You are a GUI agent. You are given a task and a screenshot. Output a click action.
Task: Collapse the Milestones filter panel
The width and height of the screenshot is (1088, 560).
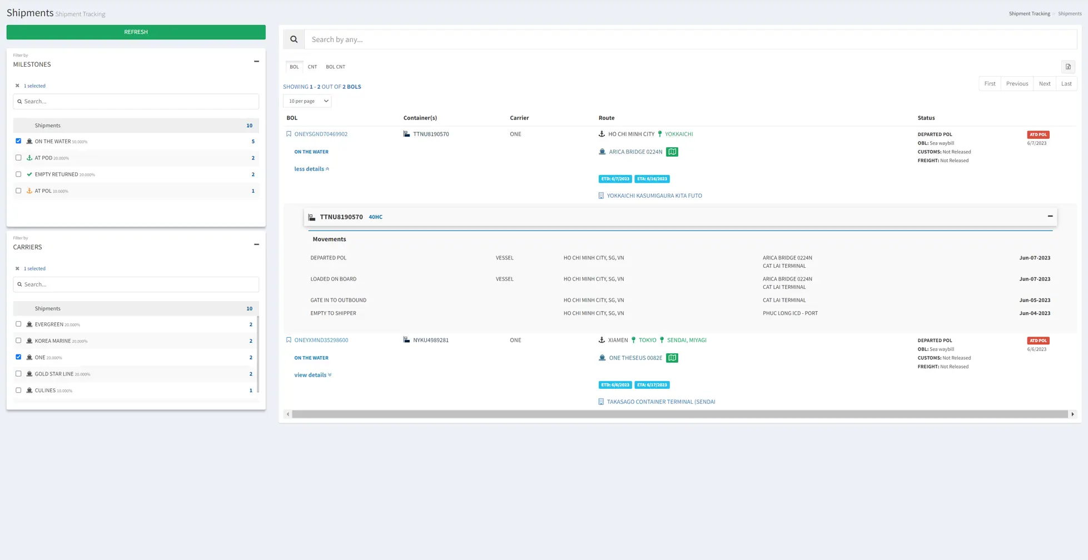click(256, 62)
